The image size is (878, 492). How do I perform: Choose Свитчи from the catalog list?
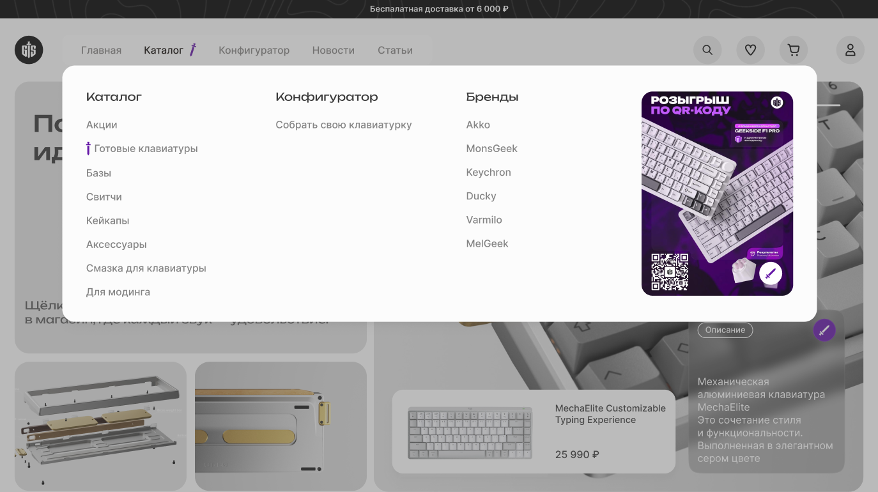click(104, 197)
